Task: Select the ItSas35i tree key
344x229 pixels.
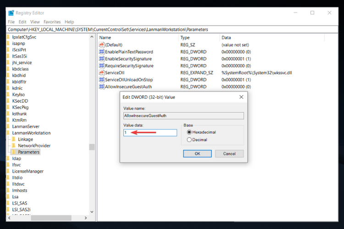Action: pyautogui.click(x=20, y=56)
